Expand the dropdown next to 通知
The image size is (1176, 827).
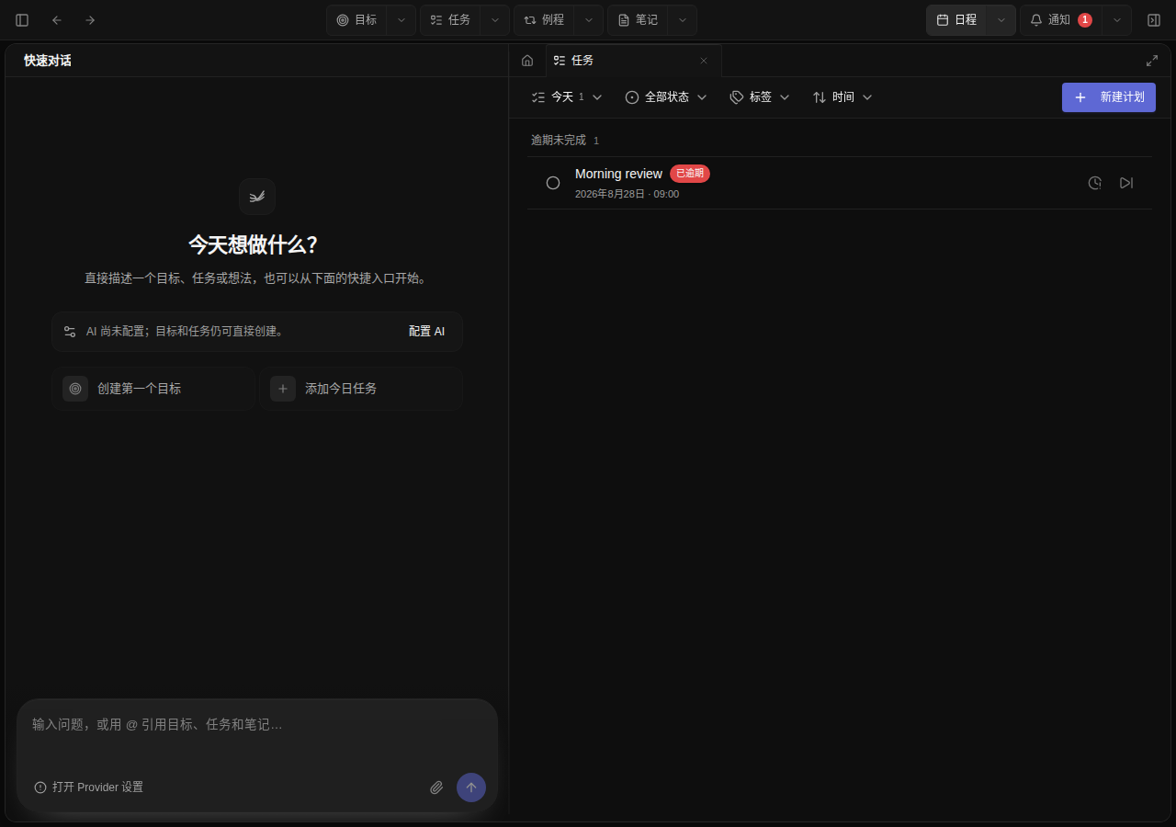(x=1117, y=20)
